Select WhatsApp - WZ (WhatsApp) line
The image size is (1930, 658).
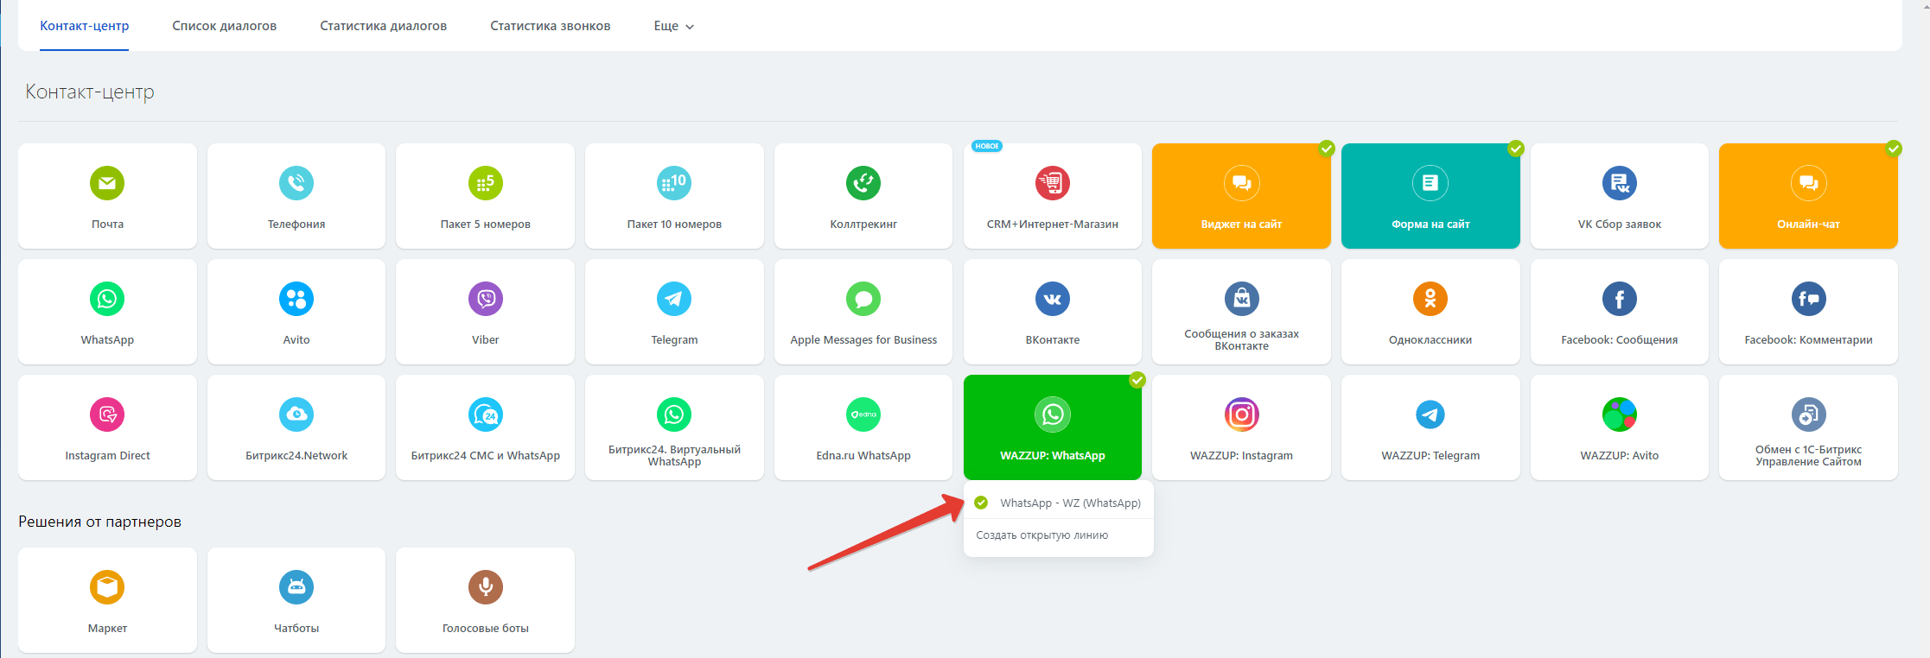[x=1059, y=503]
